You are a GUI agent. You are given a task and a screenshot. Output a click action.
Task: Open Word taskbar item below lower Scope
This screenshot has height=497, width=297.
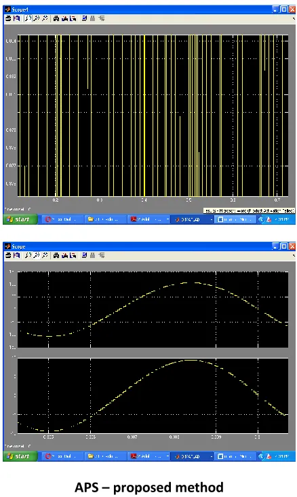(235, 456)
